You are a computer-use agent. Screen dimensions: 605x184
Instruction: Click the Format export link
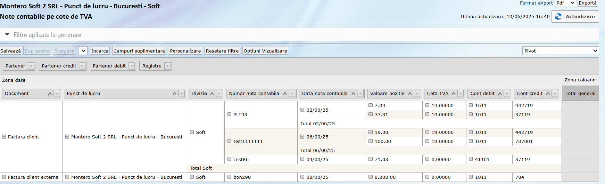[536, 3]
